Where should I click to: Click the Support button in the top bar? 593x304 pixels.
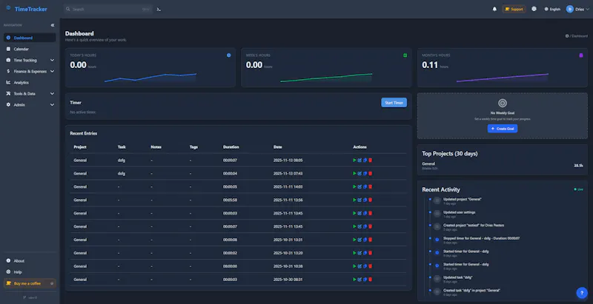514,9
